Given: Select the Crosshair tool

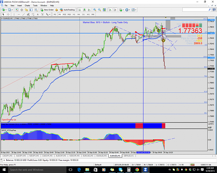Looking at the screenshot, I should click(x=8, y=14).
